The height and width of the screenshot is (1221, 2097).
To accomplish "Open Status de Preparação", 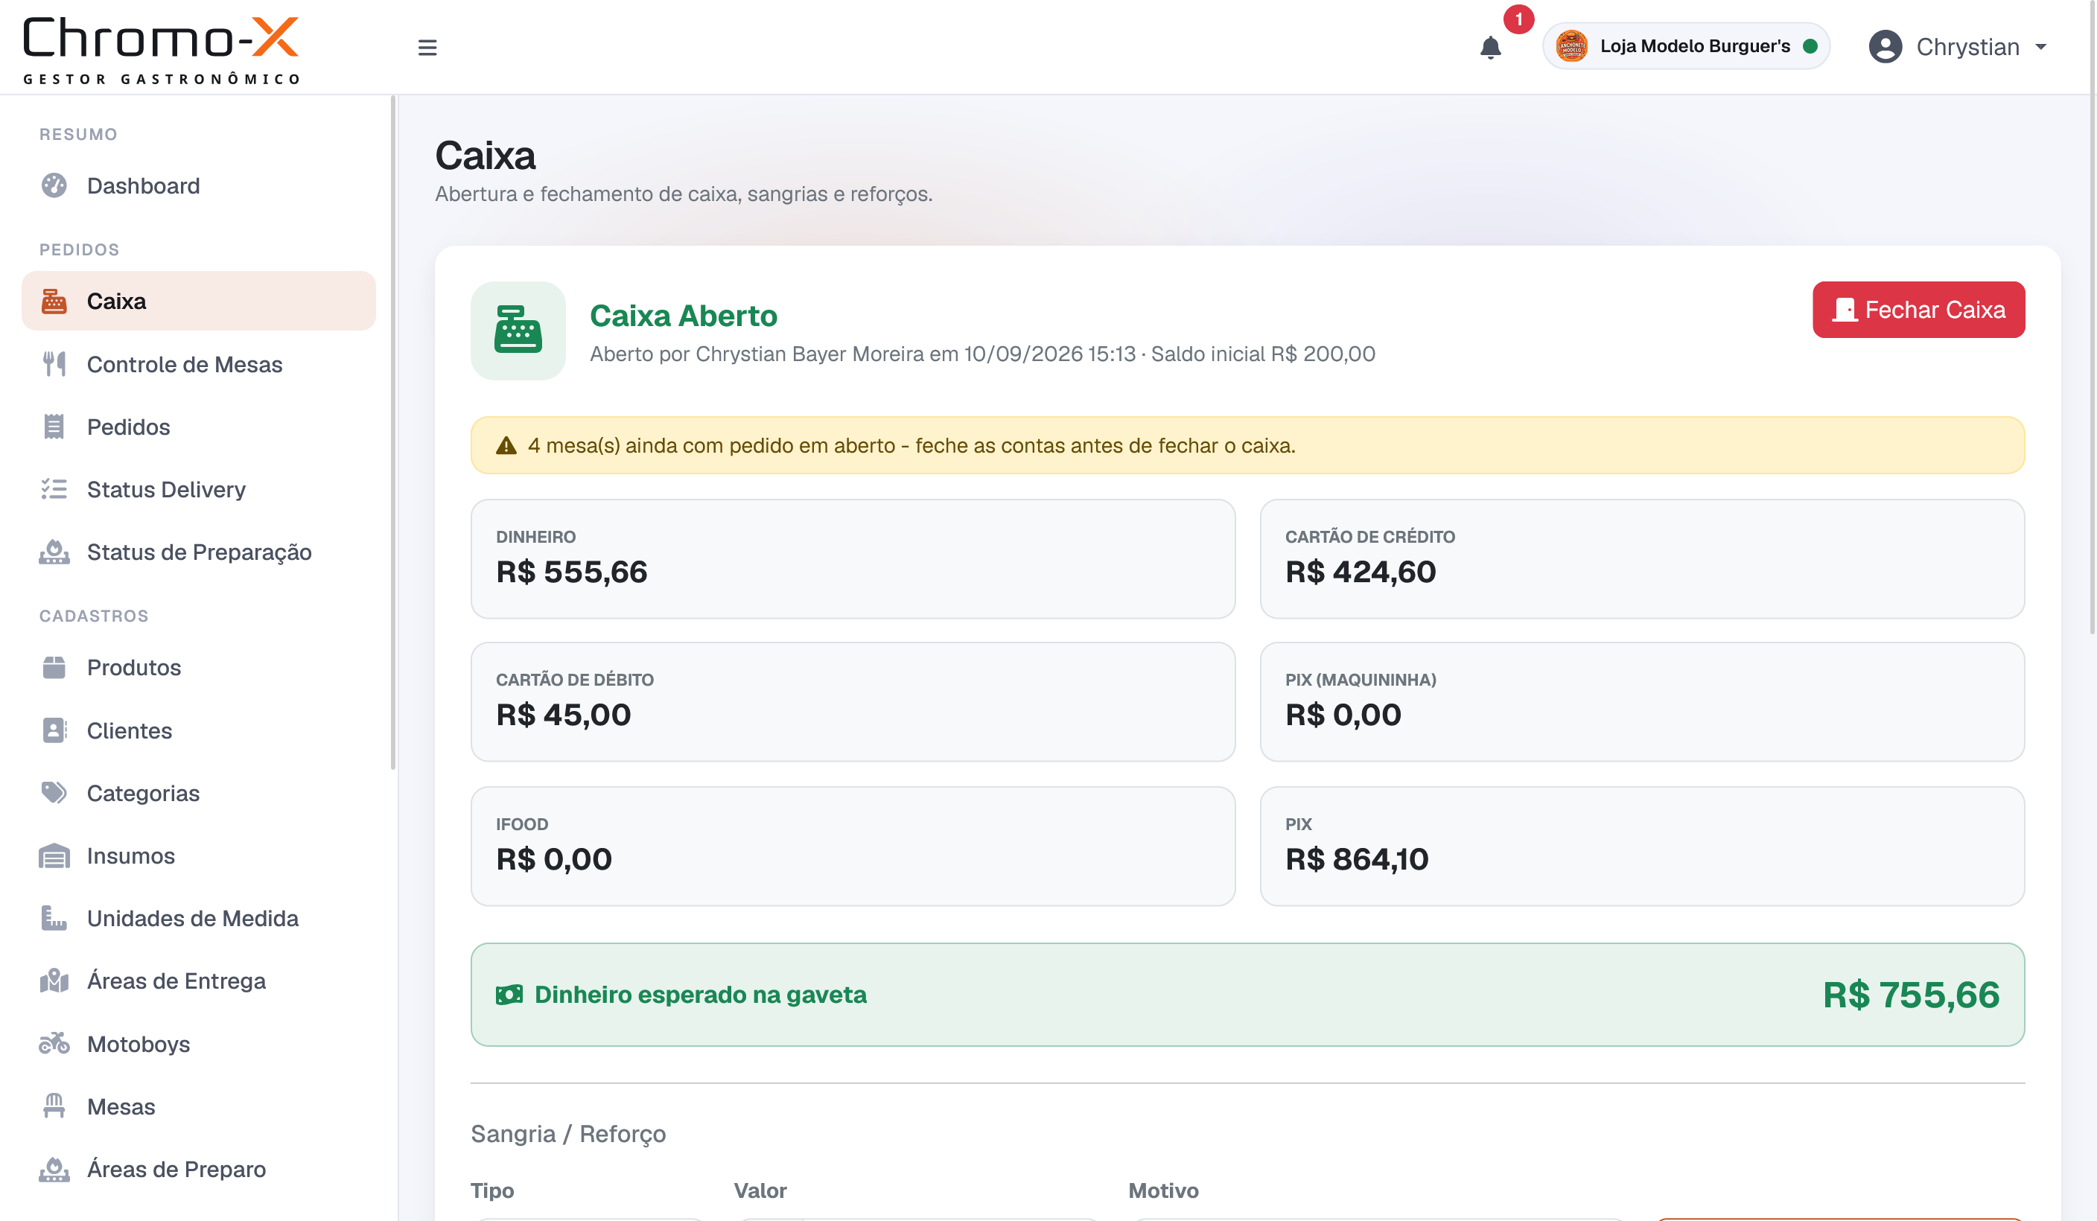I will [199, 552].
